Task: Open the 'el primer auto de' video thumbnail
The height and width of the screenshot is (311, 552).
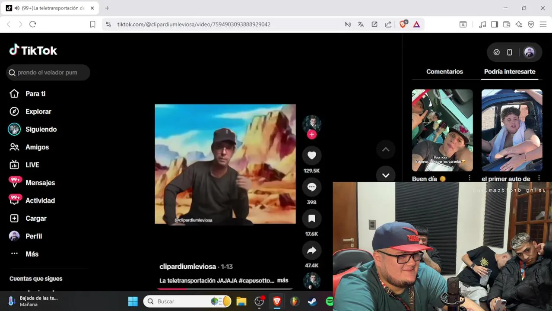Action: [x=512, y=130]
